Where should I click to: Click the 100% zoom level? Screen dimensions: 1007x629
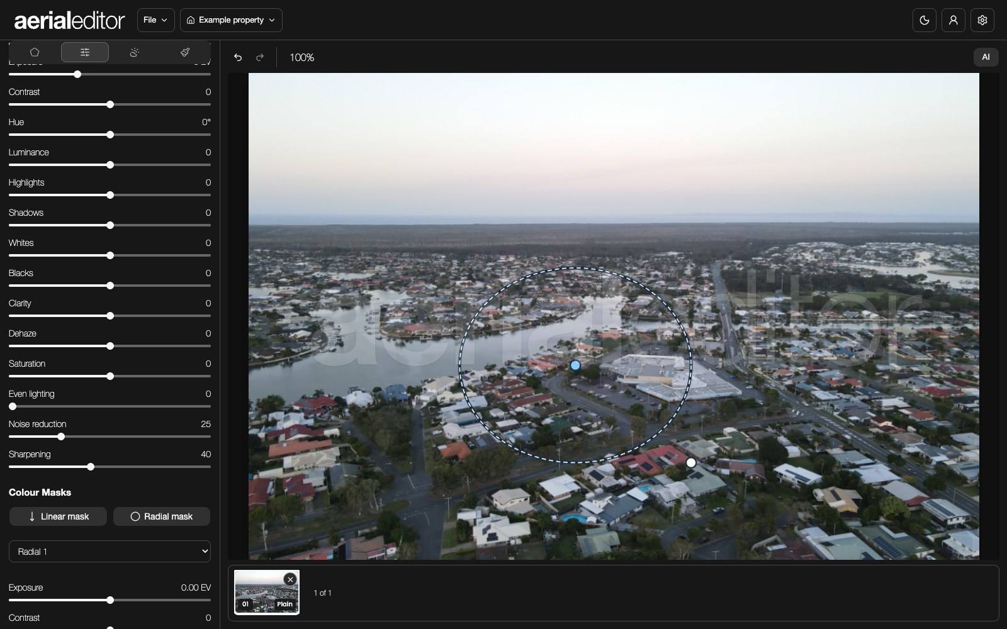301,57
